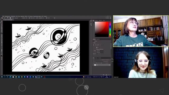Open the Opacity value dropdown
This screenshot has width=169, height=95.
click(26, 18)
